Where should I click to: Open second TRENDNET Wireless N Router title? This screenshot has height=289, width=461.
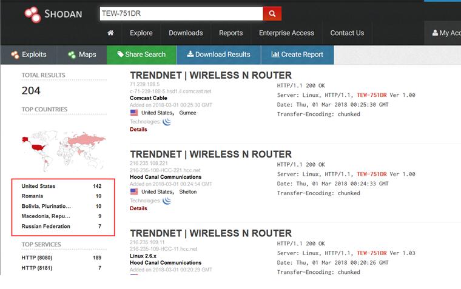pos(211,154)
